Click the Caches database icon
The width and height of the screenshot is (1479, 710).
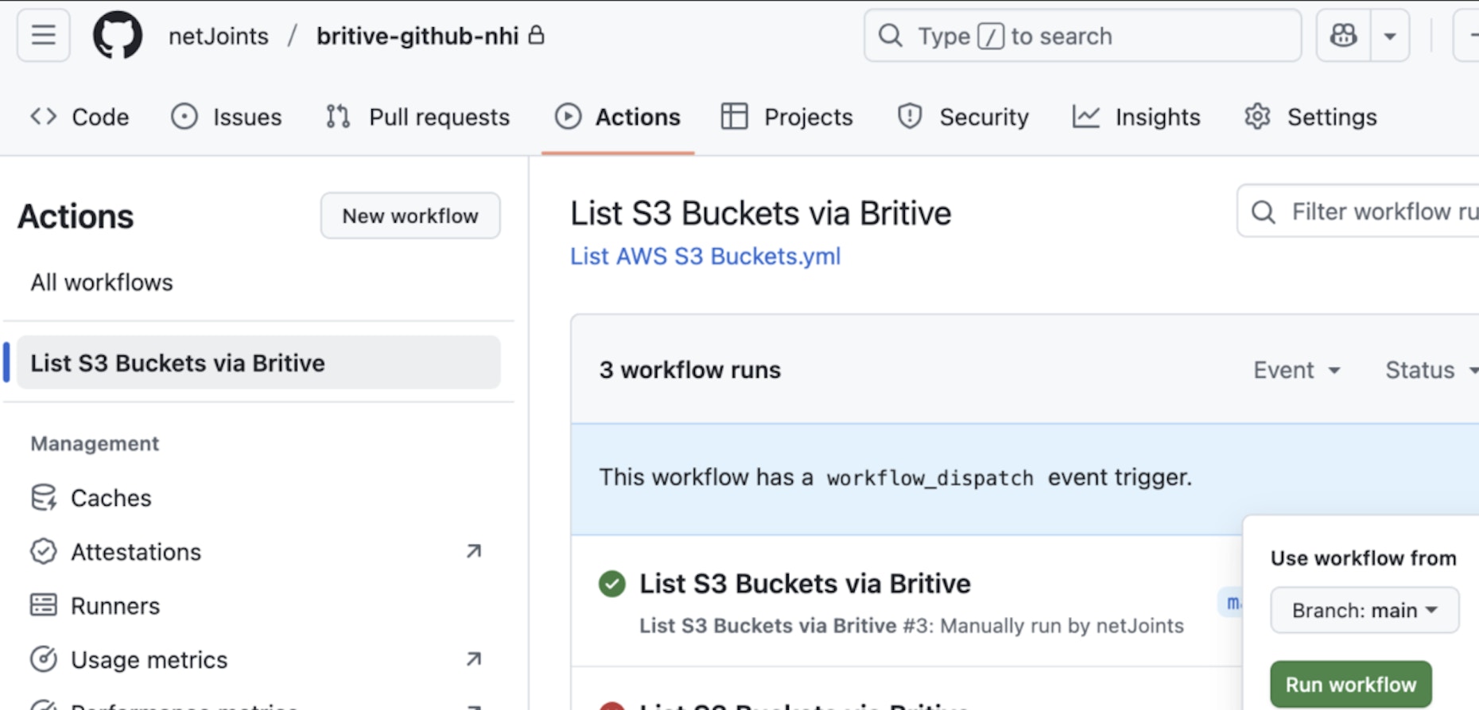tap(44, 498)
